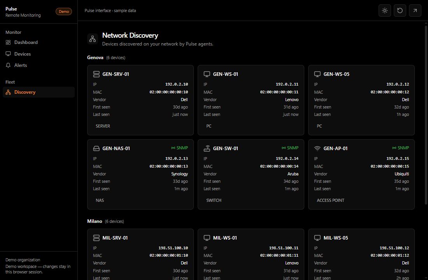Screen dimensions: 428x280
Task: Open external link arrow icon
Action: (x=415, y=10)
